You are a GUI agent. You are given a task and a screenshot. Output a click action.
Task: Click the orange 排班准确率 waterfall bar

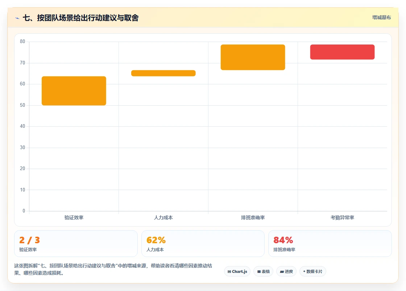point(253,57)
